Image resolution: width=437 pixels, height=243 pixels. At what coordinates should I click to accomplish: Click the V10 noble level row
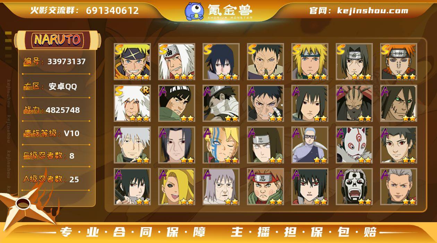coord(56,133)
